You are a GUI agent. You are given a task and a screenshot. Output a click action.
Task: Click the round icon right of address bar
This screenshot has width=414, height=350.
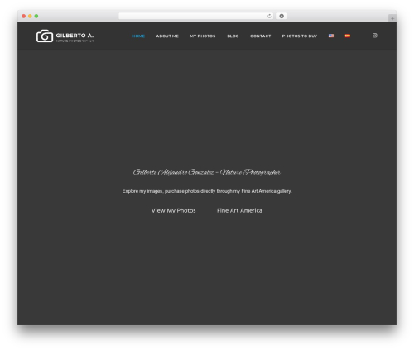(282, 16)
